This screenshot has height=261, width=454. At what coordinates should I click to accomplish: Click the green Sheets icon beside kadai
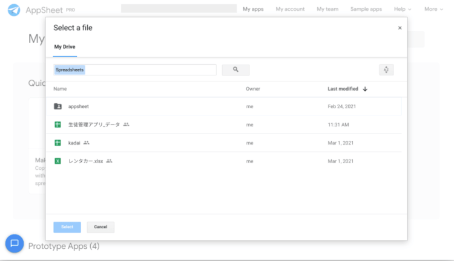[x=58, y=143]
